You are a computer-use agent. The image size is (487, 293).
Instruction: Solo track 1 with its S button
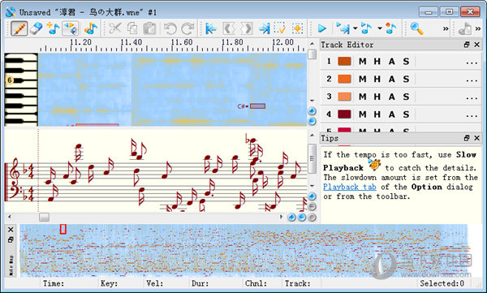[x=406, y=61]
